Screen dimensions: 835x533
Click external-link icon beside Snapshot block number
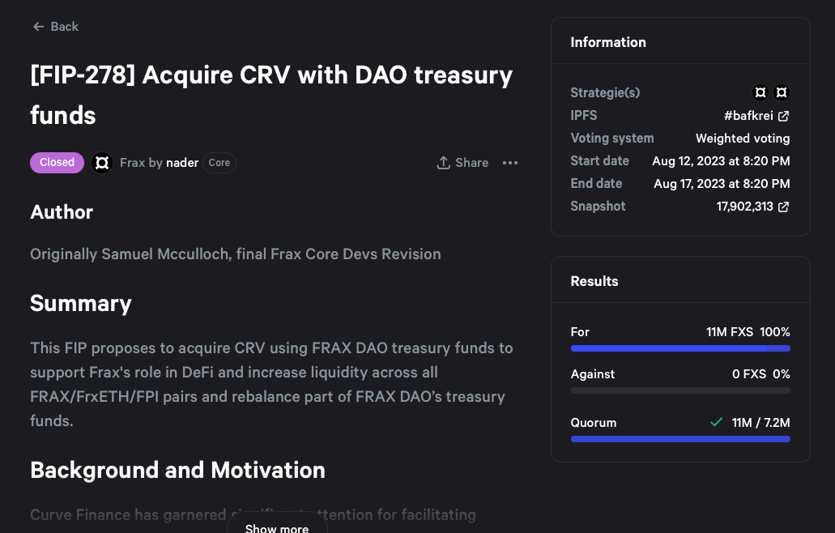[x=783, y=207]
